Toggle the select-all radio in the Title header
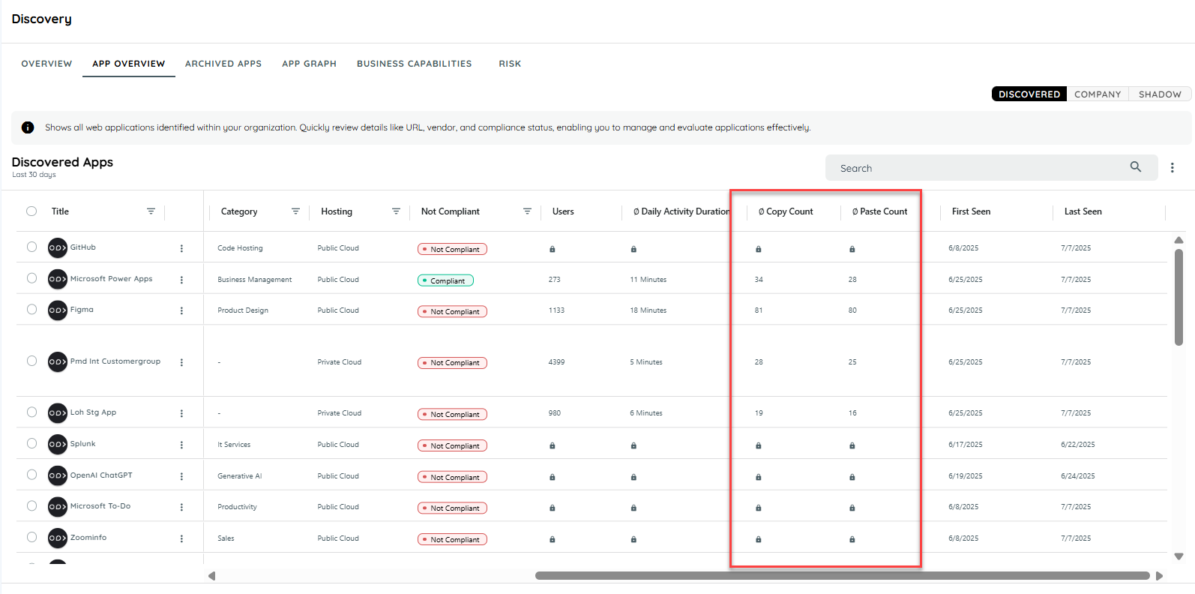The height and width of the screenshot is (594, 1195). [31, 211]
